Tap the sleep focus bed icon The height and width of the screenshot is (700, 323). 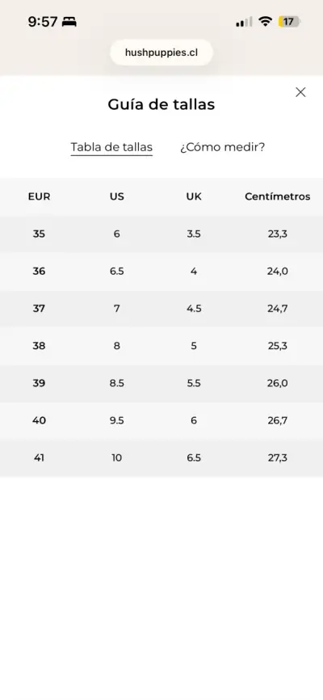[69, 22]
